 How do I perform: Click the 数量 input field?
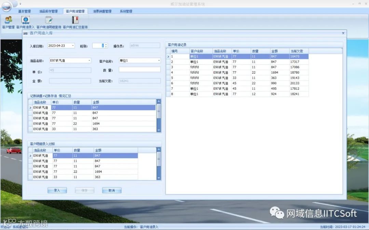139,70
